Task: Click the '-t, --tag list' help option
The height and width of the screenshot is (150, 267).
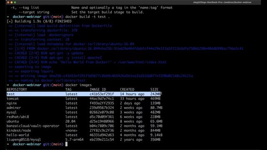Action: (25, 7)
